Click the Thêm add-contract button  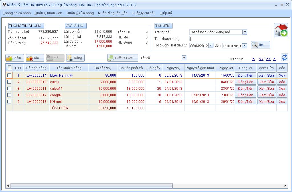[x=15, y=58]
